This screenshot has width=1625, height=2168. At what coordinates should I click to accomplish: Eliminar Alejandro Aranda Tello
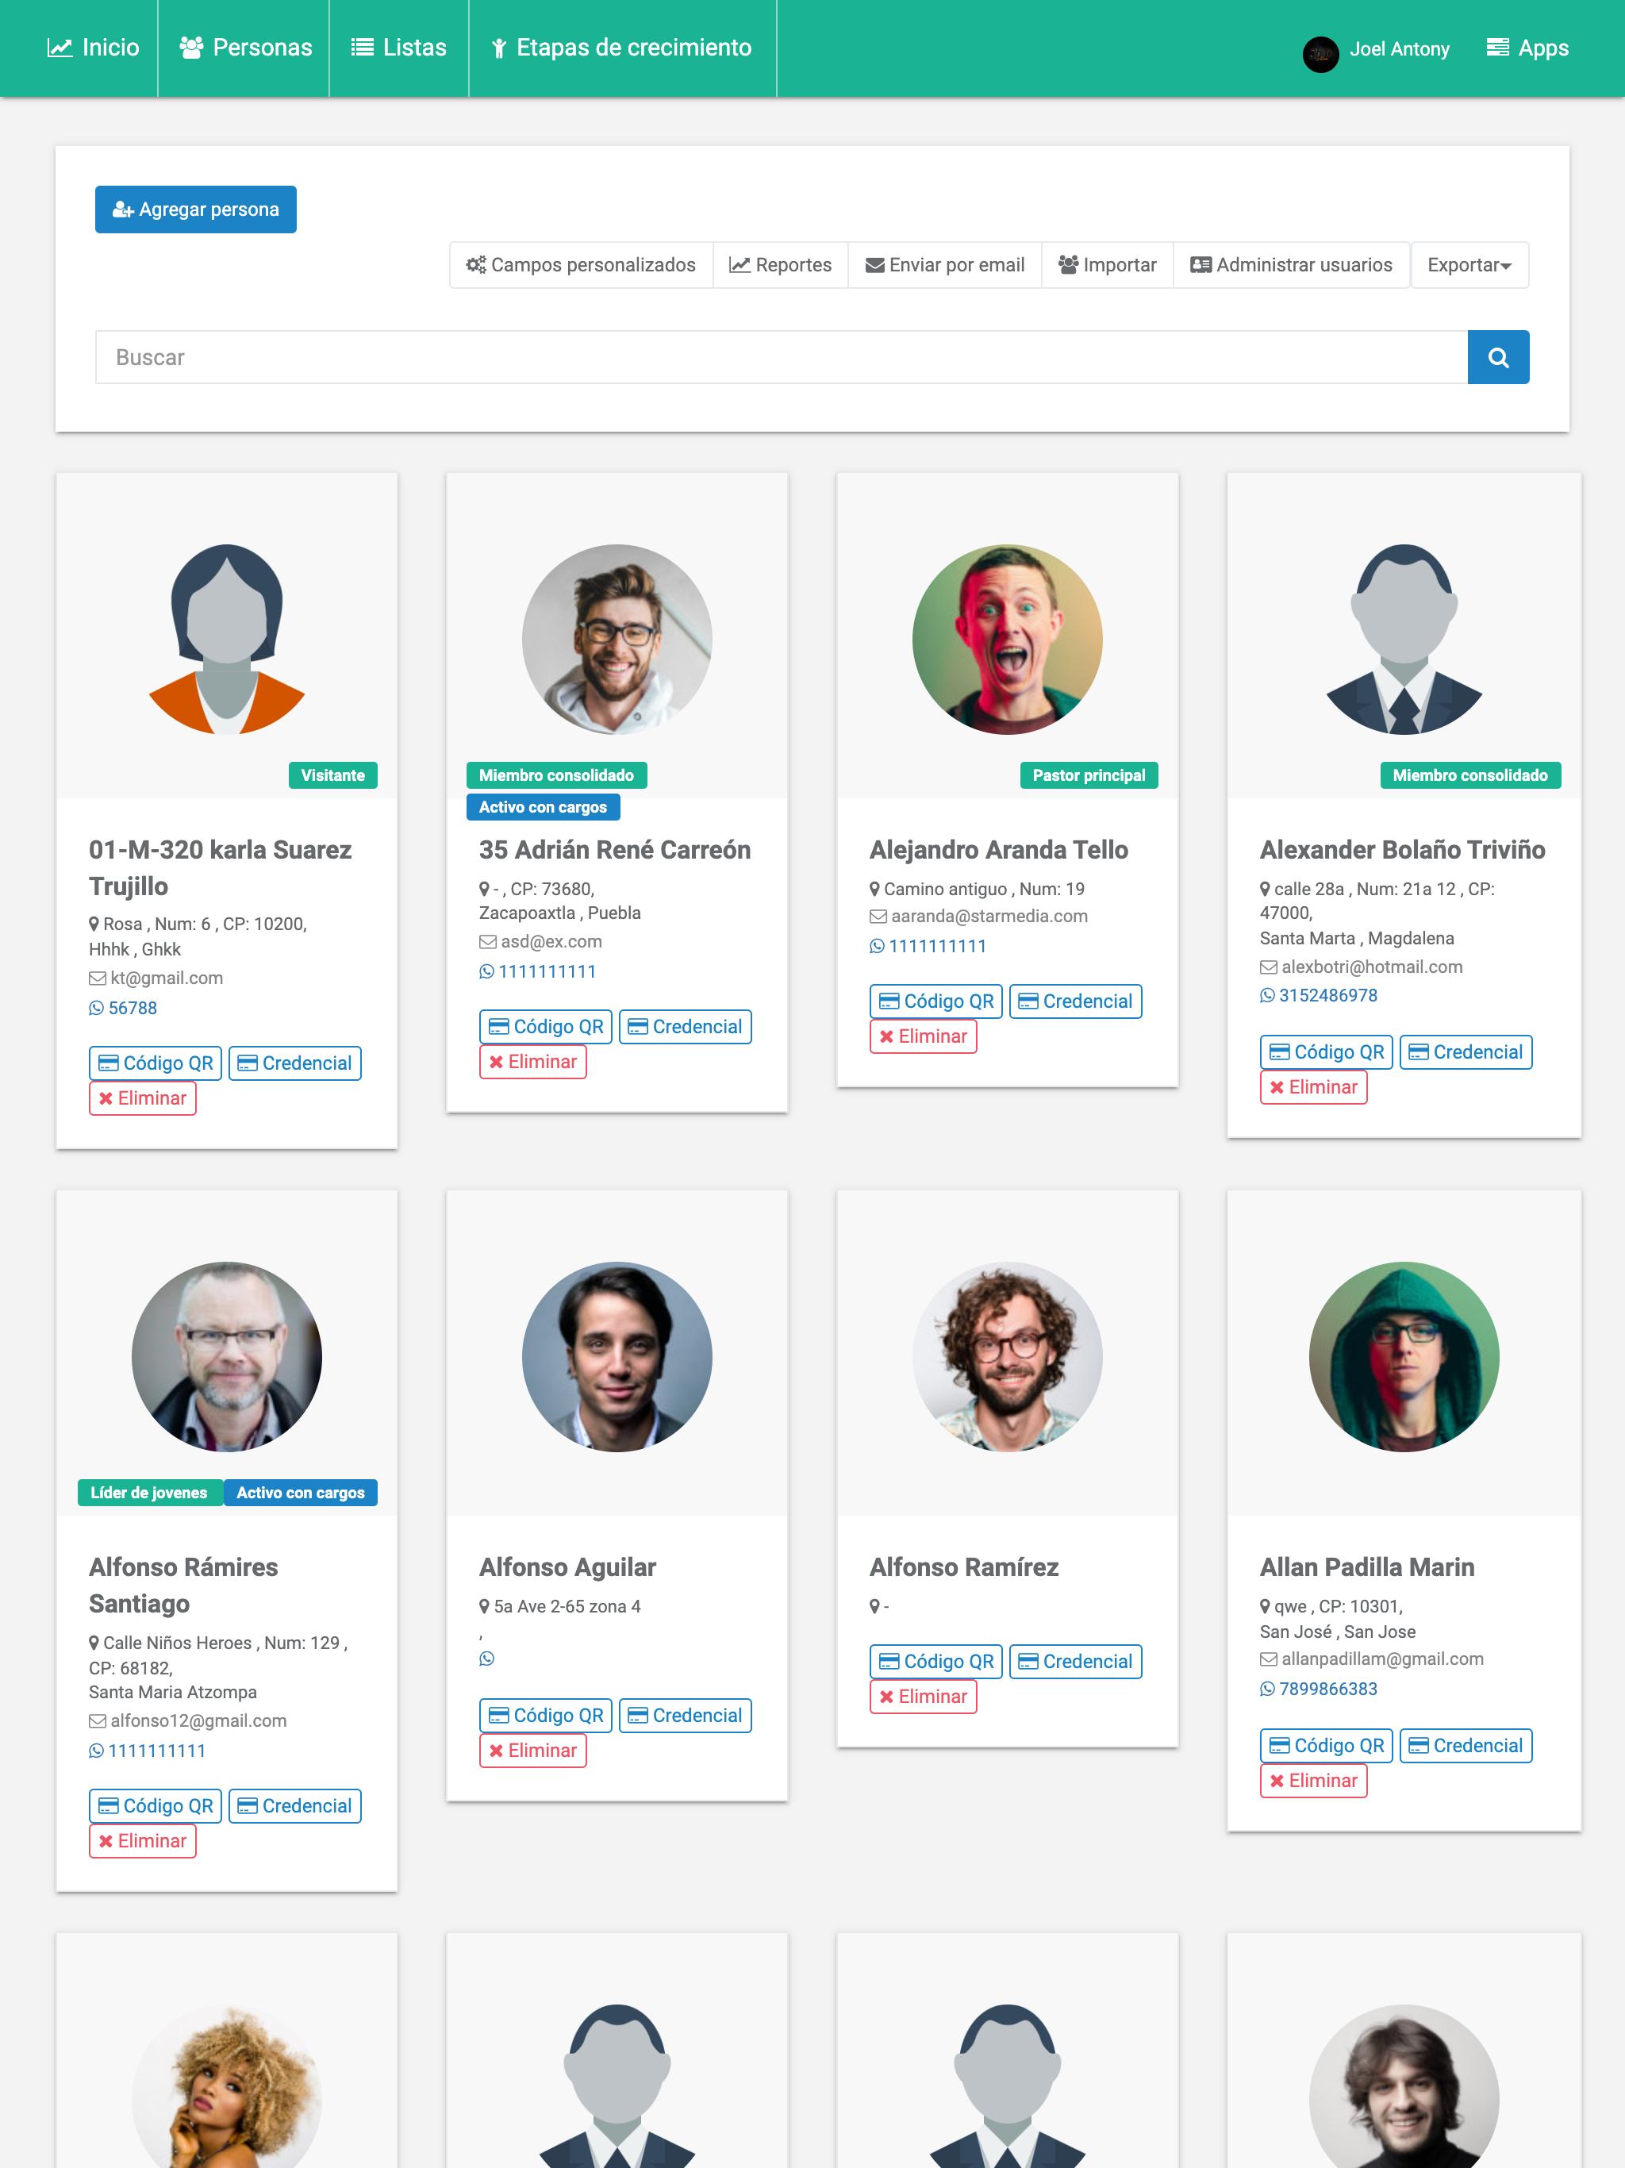coord(924,1036)
